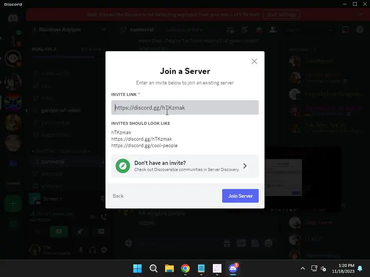Open the Help question mark icon
The height and width of the screenshot is (277, 370).
coord(360,30)
